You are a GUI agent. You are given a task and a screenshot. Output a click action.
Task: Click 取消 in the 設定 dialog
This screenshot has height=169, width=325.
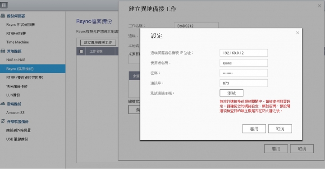tap(280, 128)
